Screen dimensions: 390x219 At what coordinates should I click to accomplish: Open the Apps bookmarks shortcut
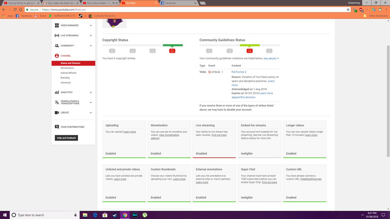(x=8, y=16)
